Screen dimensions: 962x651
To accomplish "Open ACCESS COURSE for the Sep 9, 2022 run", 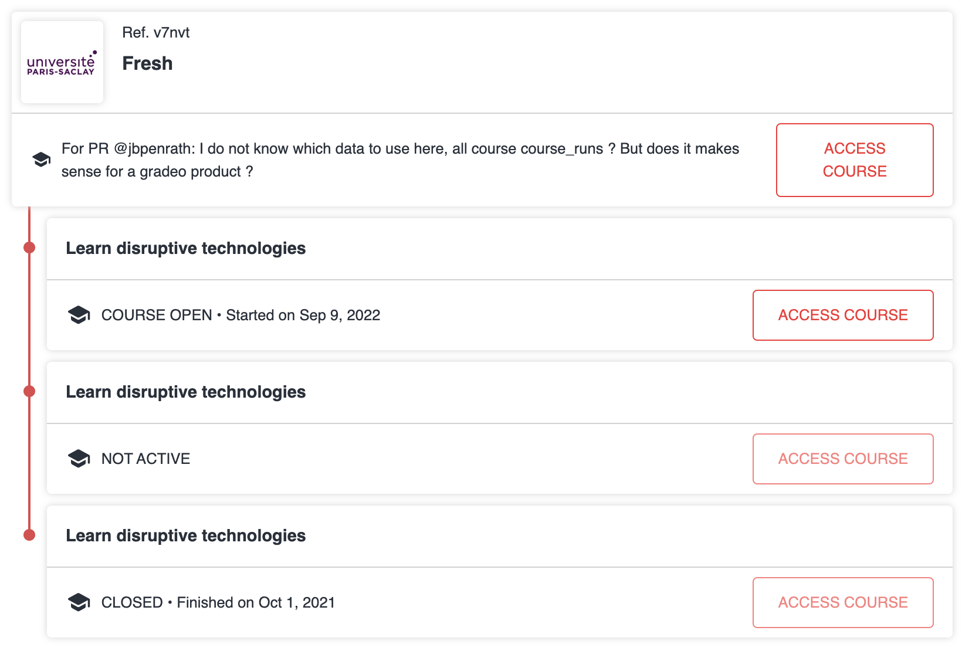I will point(843,315).
